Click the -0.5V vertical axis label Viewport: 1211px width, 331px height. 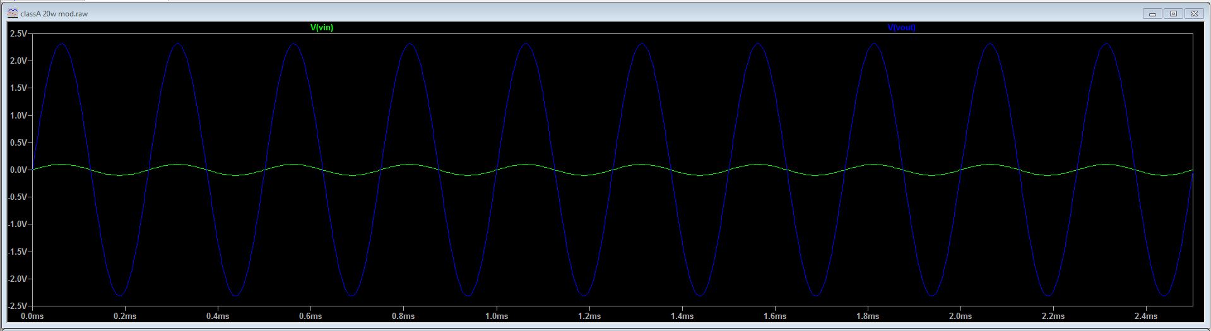coord(17,197)
